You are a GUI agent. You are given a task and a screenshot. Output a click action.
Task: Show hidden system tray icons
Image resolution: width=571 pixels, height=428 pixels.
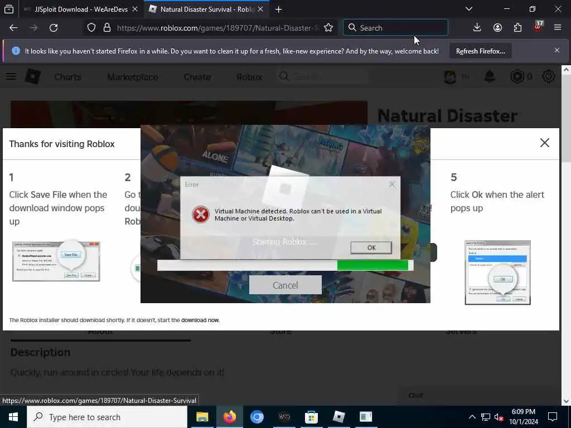tap(472, 417)
